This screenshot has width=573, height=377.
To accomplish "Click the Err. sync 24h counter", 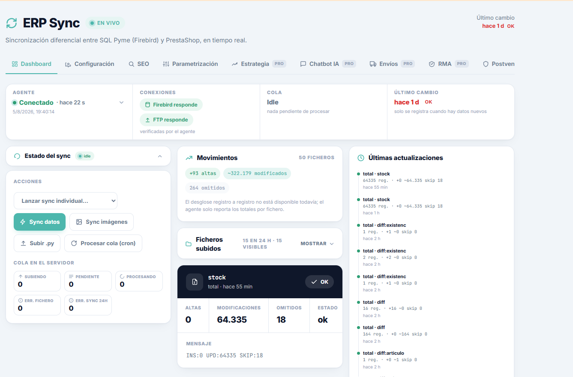I will point(88,305).
